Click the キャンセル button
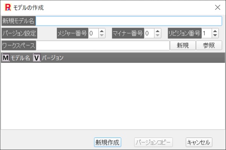Image resolution: width=226 pixels, height=150 pixels. tap(199, 142)
